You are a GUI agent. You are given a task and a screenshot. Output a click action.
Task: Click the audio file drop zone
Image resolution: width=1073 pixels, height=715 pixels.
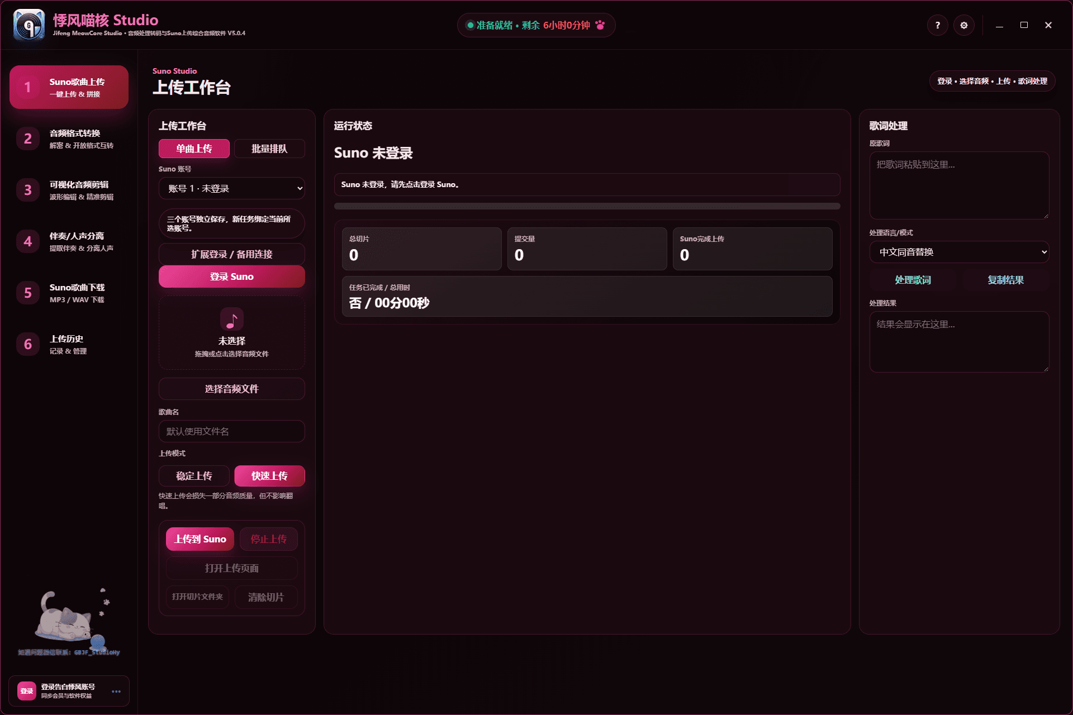click(232, 332)
